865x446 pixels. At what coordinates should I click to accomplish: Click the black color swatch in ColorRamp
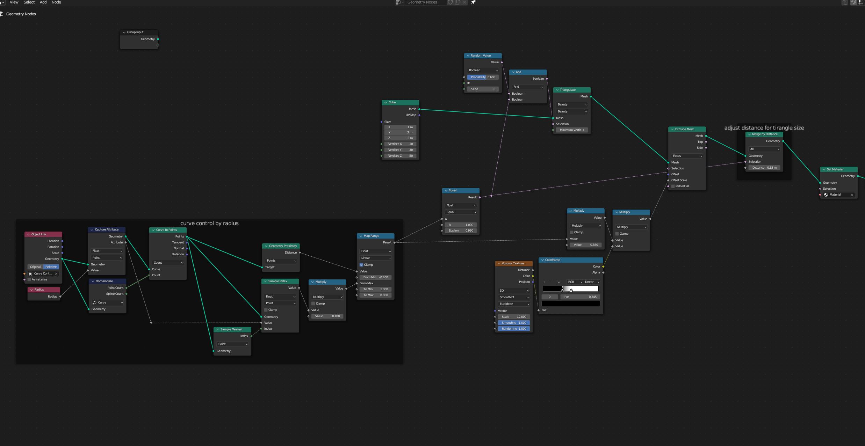[571, 304]
